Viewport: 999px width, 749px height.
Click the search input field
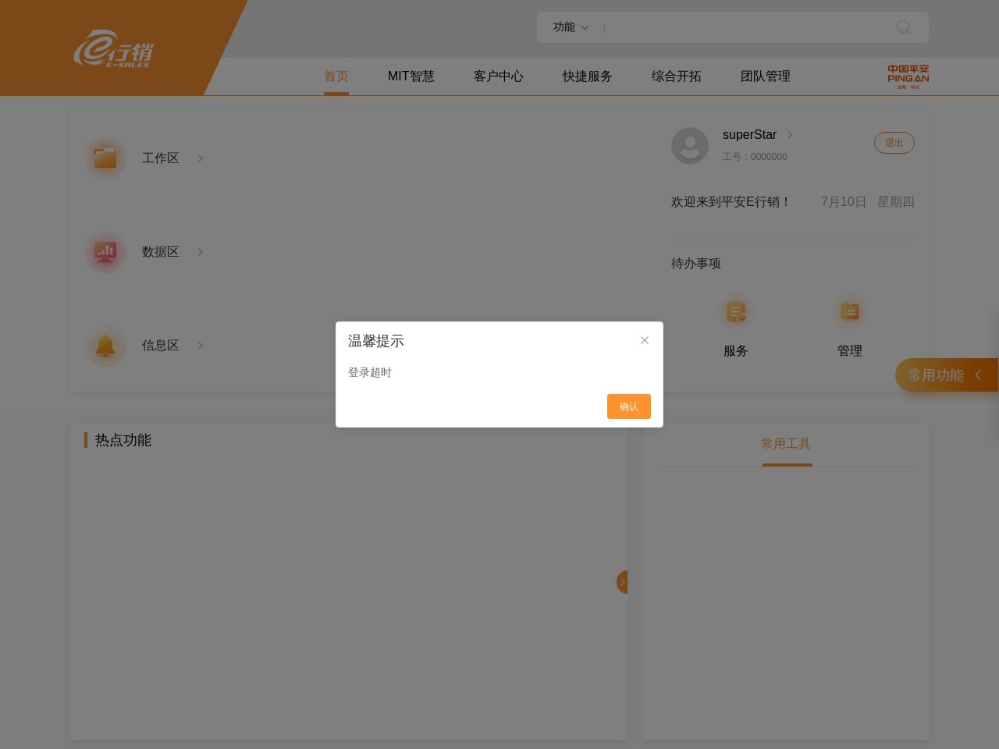tap(745, 27)
